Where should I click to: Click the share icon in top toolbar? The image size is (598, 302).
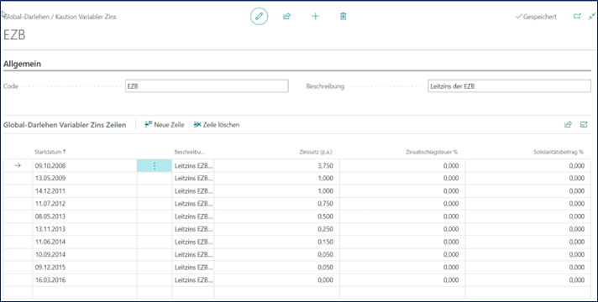(x=286, y=17)
